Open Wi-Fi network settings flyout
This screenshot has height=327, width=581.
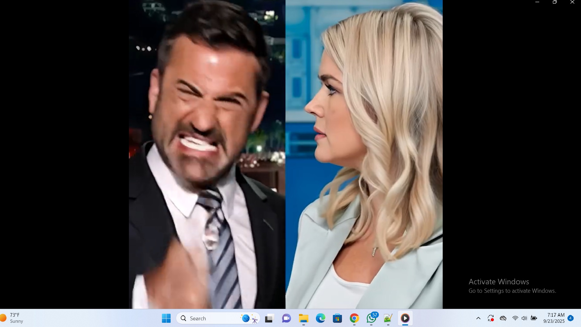point(515,318)
